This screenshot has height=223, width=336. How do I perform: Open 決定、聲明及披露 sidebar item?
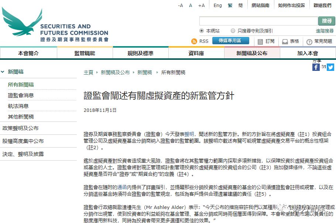click(x=23, y=154)
